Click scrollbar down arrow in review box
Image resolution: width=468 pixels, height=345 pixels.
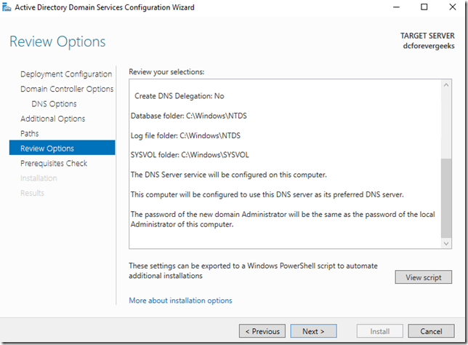(x=445, y=244)
